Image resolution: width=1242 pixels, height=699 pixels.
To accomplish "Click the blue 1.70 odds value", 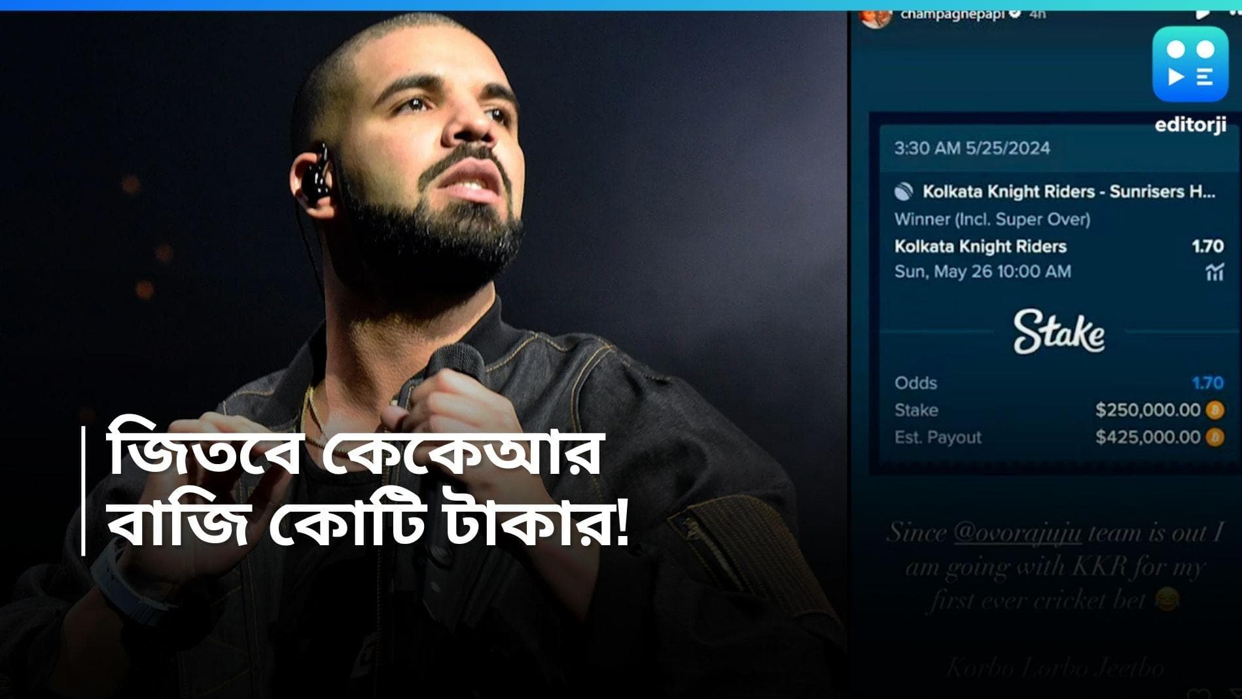I will pos(1207,383).
